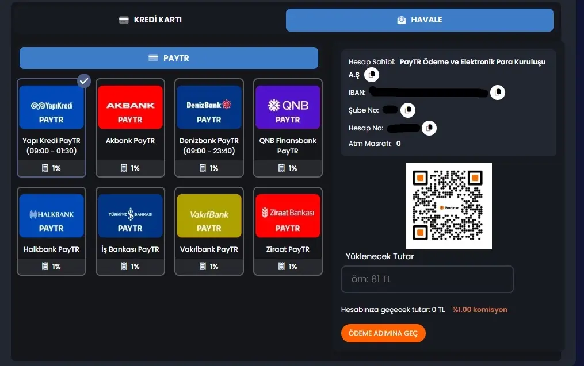Copy the Şube No value
Screen dimensions: 584x366
pos(407,110)
